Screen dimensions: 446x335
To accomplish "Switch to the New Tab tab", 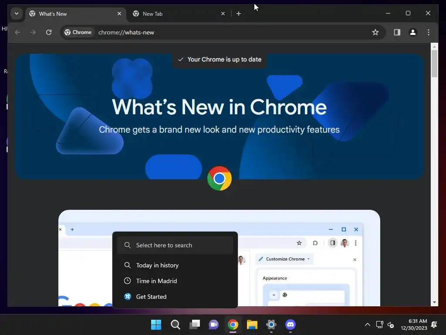I will 179,14.
